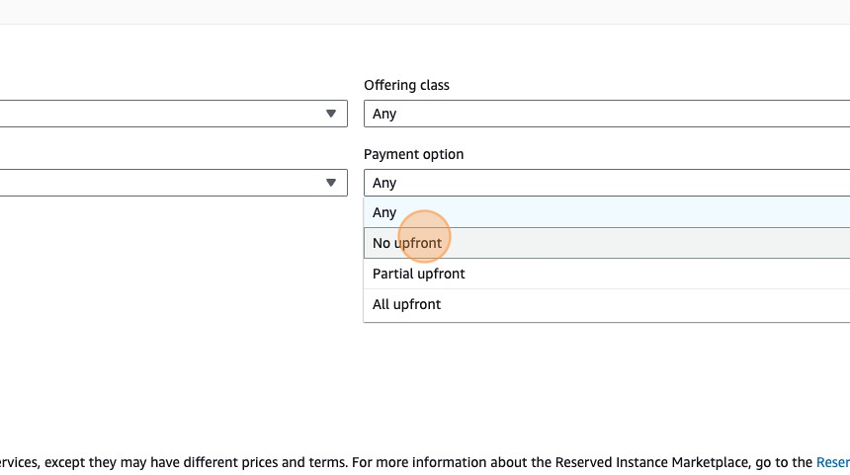This screenshot has width=850, height=475.
Task: Click the top header bar strip
Action: tap(425, 11)
